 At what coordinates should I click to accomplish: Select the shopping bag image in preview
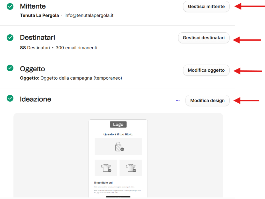118,146
